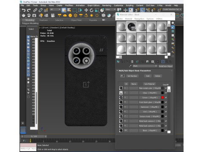Select the black multi-material sample slot
203x152 pixels.
click(x=132, y=27)
